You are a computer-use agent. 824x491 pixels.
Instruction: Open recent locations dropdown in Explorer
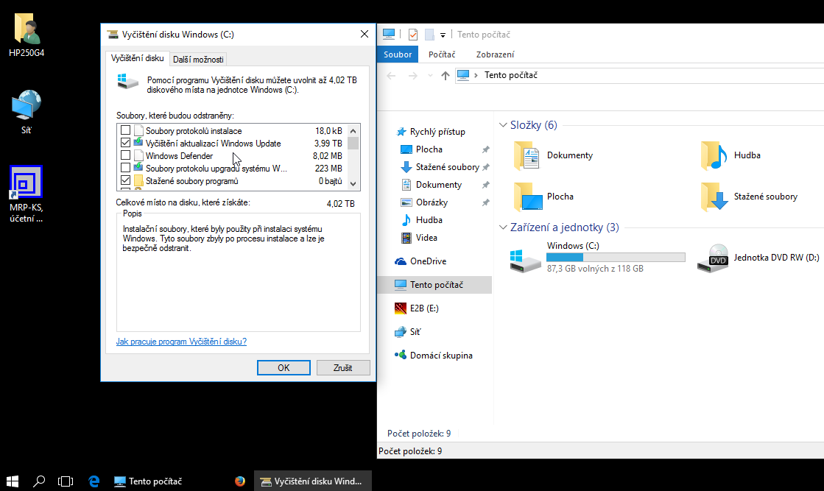coord(430,76)
